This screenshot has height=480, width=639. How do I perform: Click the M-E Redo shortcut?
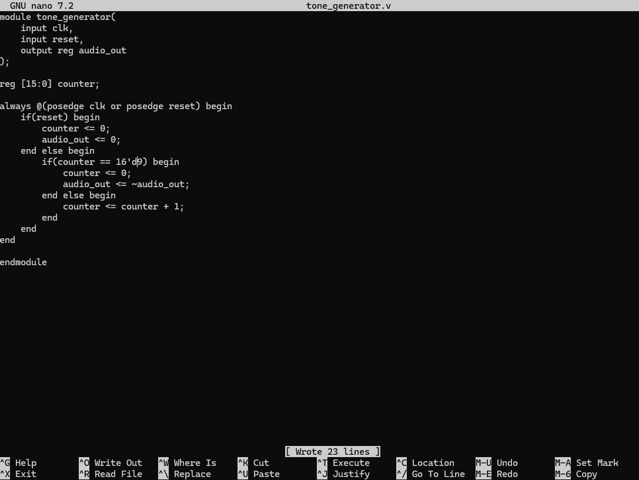pos(497,474)
